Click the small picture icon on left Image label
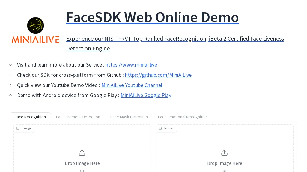The image size is (307, 172). point(18,128)
